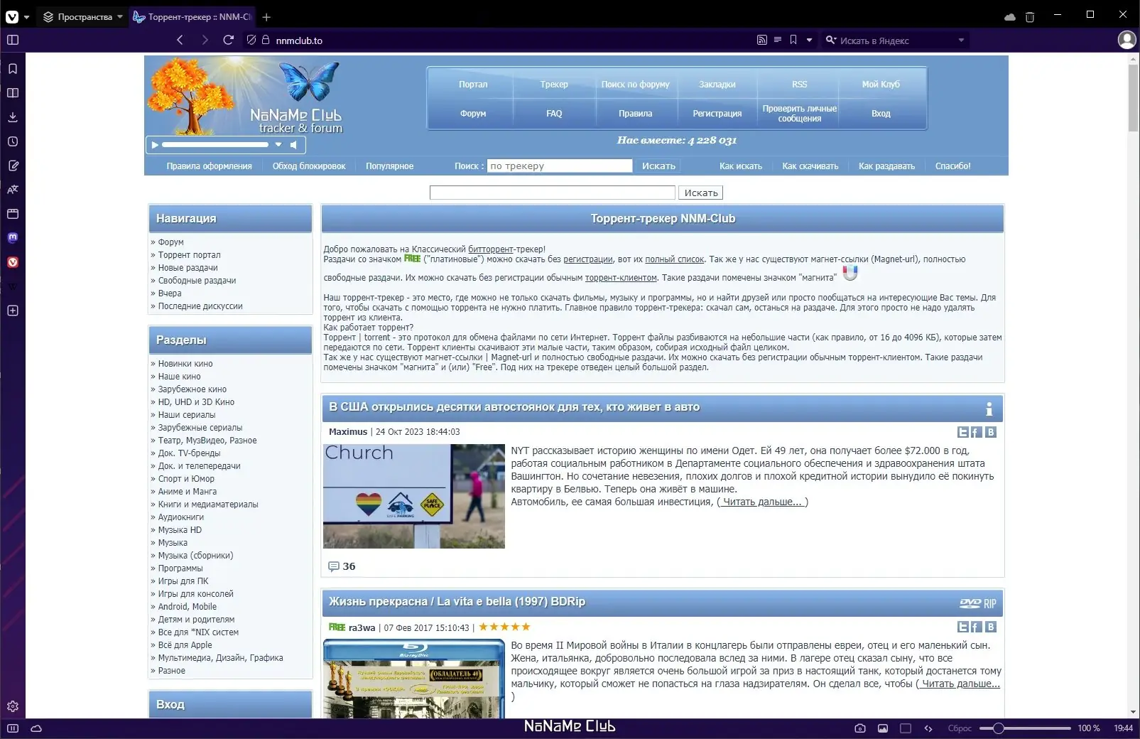Open the Downloads panel

(x=13, y=117)
